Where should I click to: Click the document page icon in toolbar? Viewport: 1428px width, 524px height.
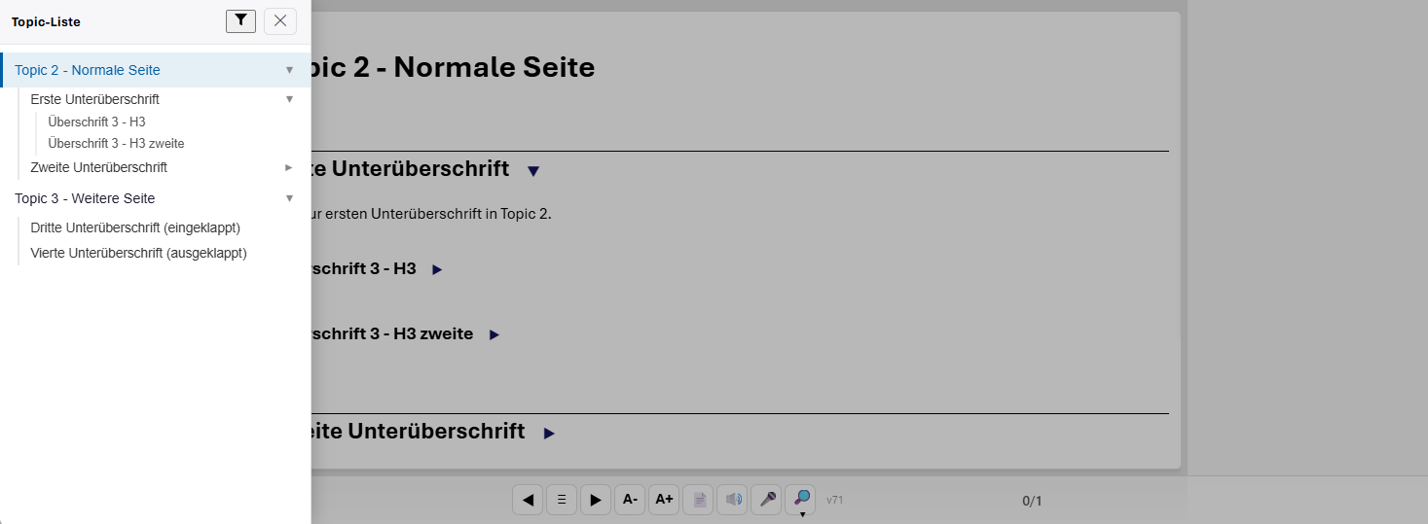pos(698,500)
